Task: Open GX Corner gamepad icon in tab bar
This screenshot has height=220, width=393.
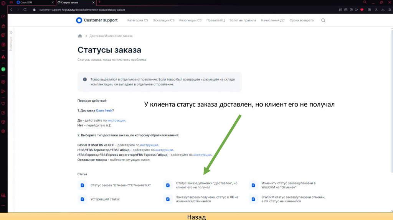Action: (x=11, y=2)
